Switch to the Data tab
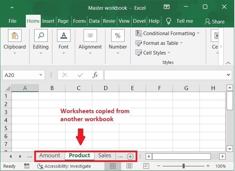 pos(94,21)
